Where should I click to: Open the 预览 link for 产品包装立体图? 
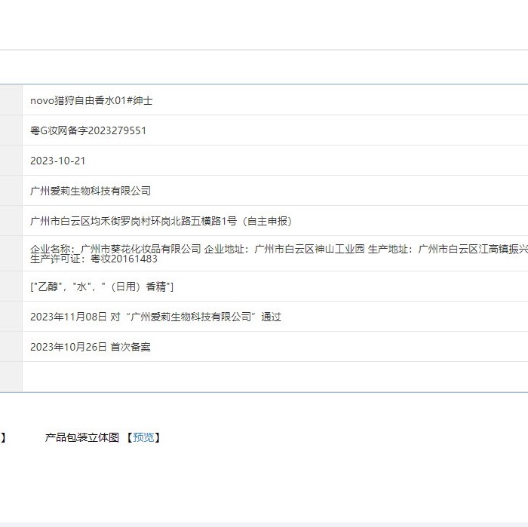point(143,437)
